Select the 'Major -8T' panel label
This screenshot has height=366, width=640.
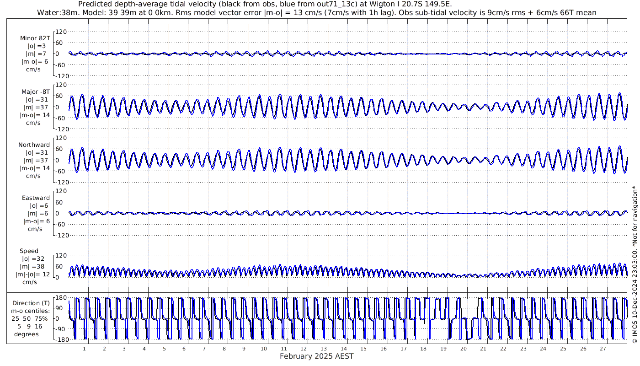pos(36,91)
